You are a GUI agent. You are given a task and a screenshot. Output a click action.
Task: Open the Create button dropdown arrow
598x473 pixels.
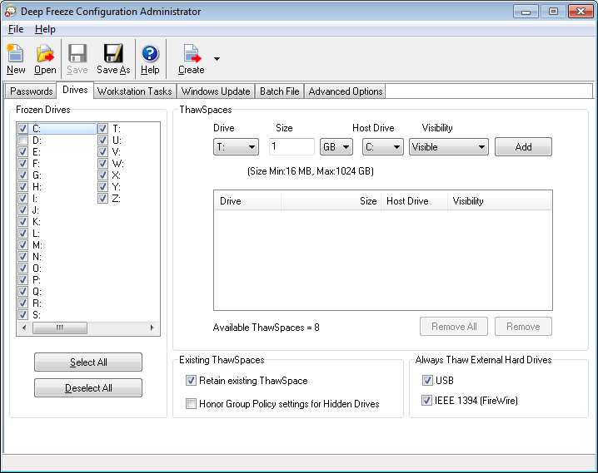[x=217, y=59]
